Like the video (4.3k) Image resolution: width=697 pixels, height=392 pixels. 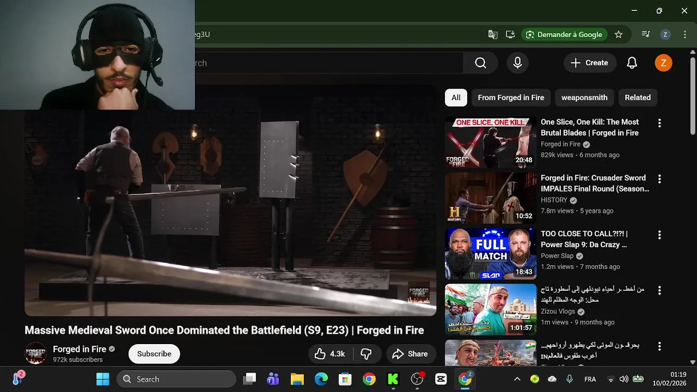(x=330, y=354)
